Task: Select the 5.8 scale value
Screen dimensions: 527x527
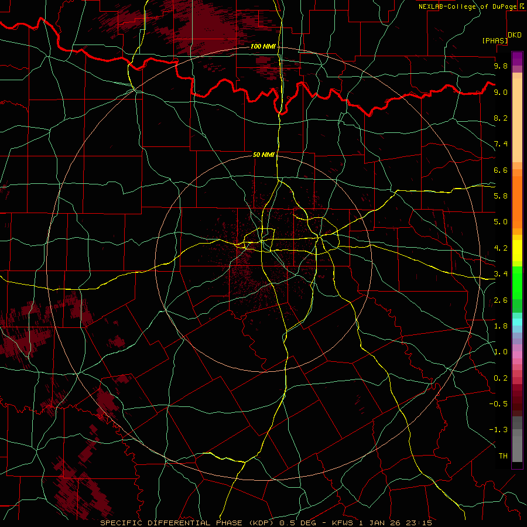Action: click(501, 196)
